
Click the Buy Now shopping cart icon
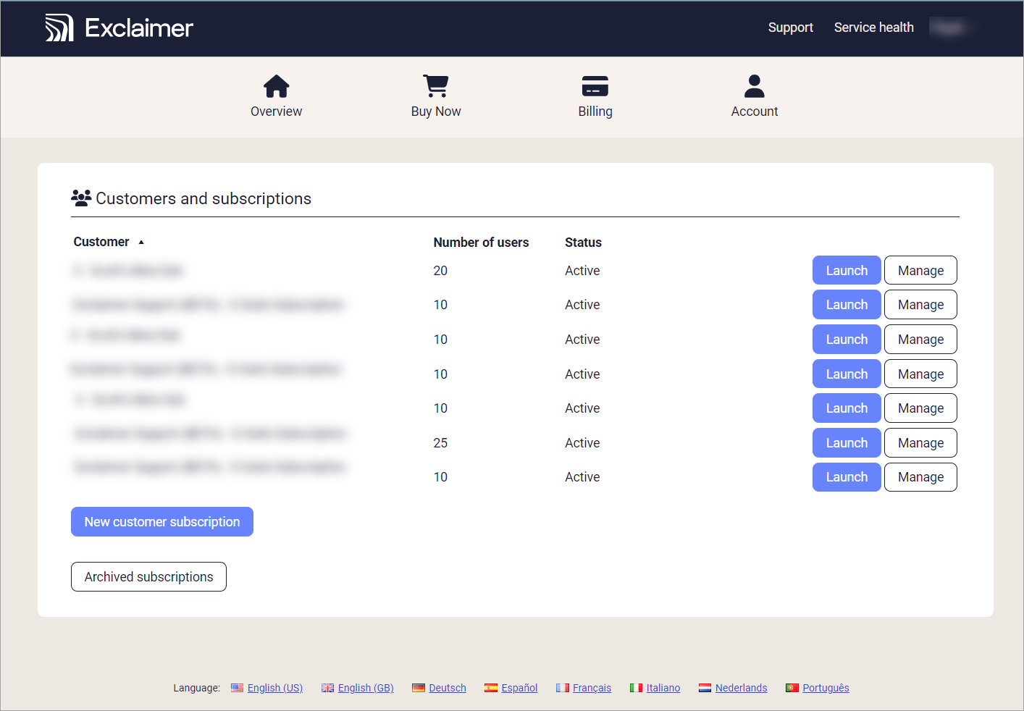(436, 86)
